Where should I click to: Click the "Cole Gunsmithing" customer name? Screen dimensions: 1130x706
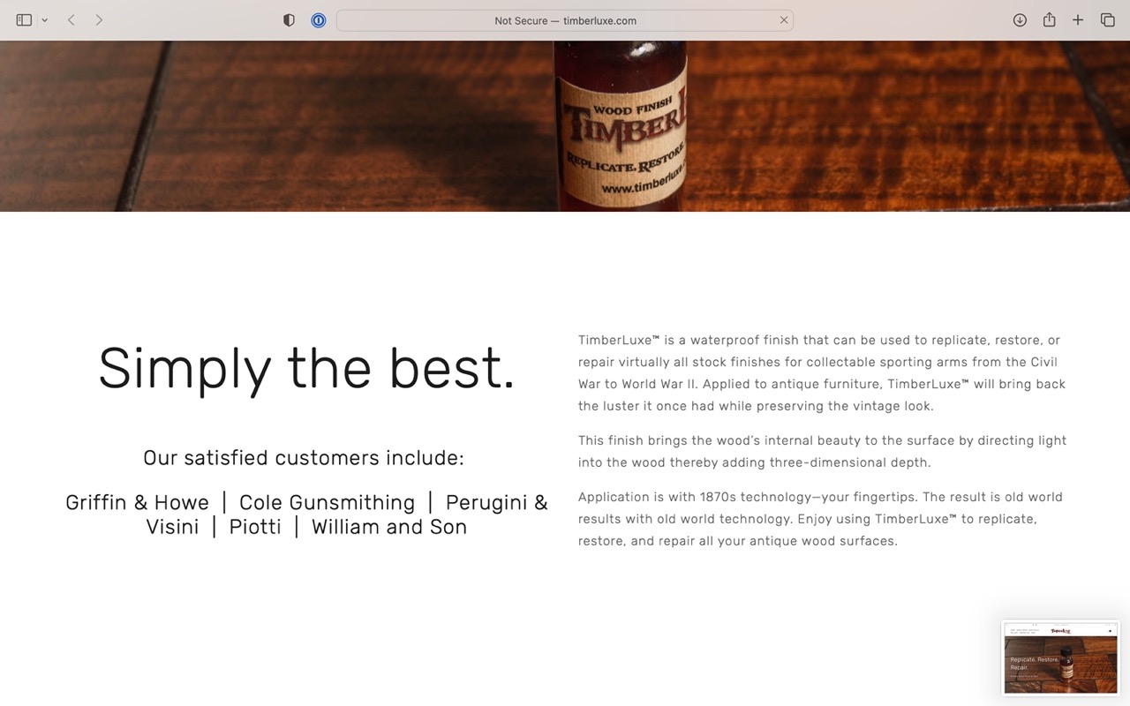click(x=327, y=502)
